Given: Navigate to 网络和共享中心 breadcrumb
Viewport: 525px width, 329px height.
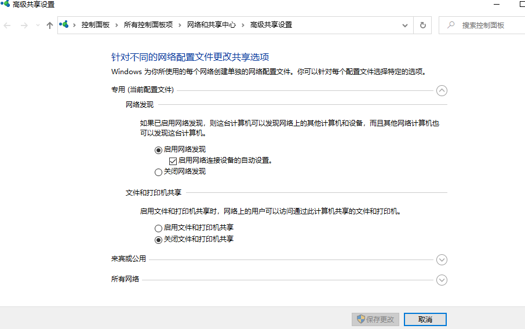Looking at the screenshot, I should pyautogui.click(x=211, y=25).
